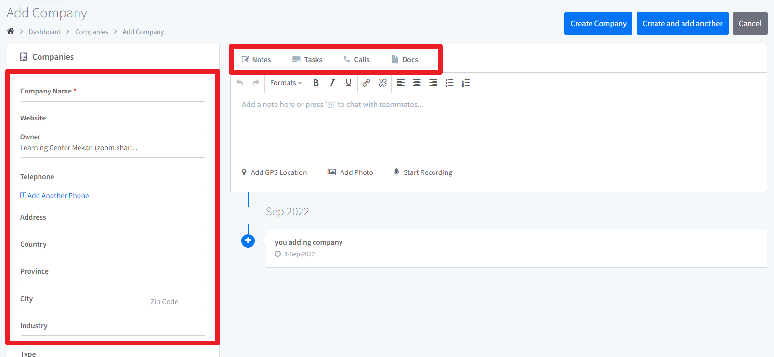
Task: Insert a numbered list
Action: 466,83
